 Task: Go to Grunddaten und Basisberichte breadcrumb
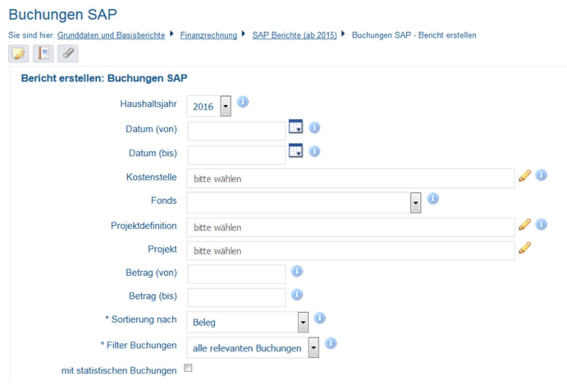click(x=111, y=35)
